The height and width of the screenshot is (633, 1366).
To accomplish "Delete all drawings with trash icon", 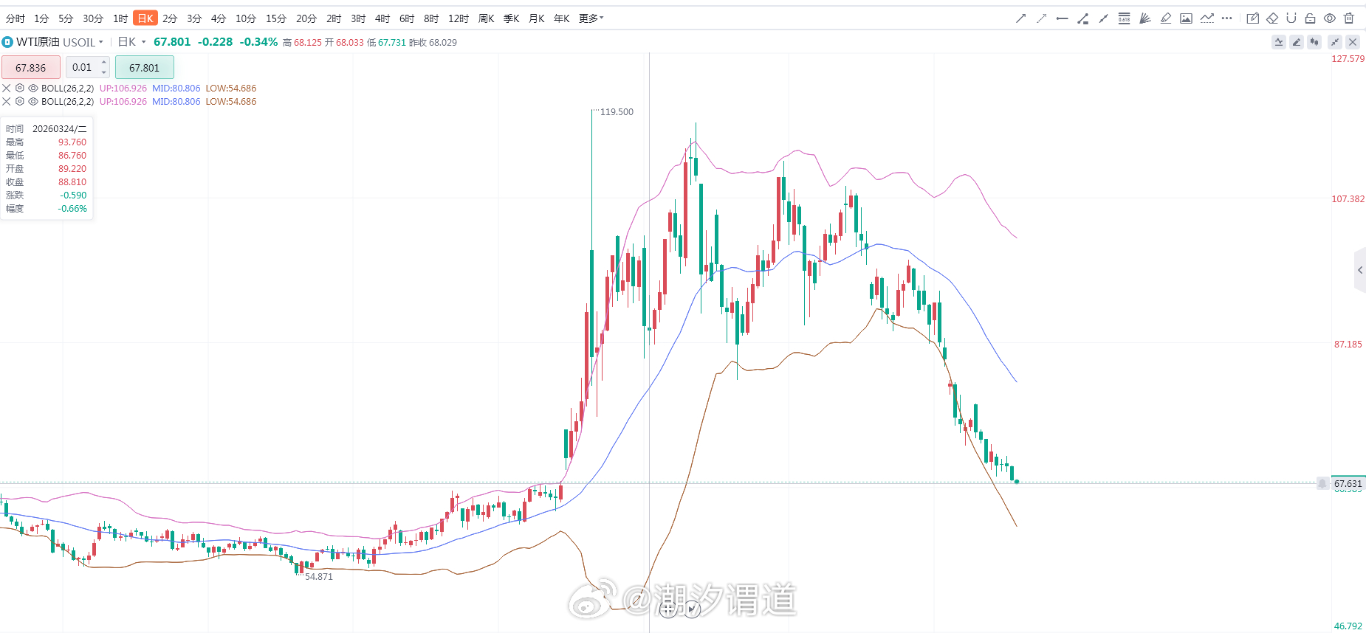I will [x=1349, y=18].
